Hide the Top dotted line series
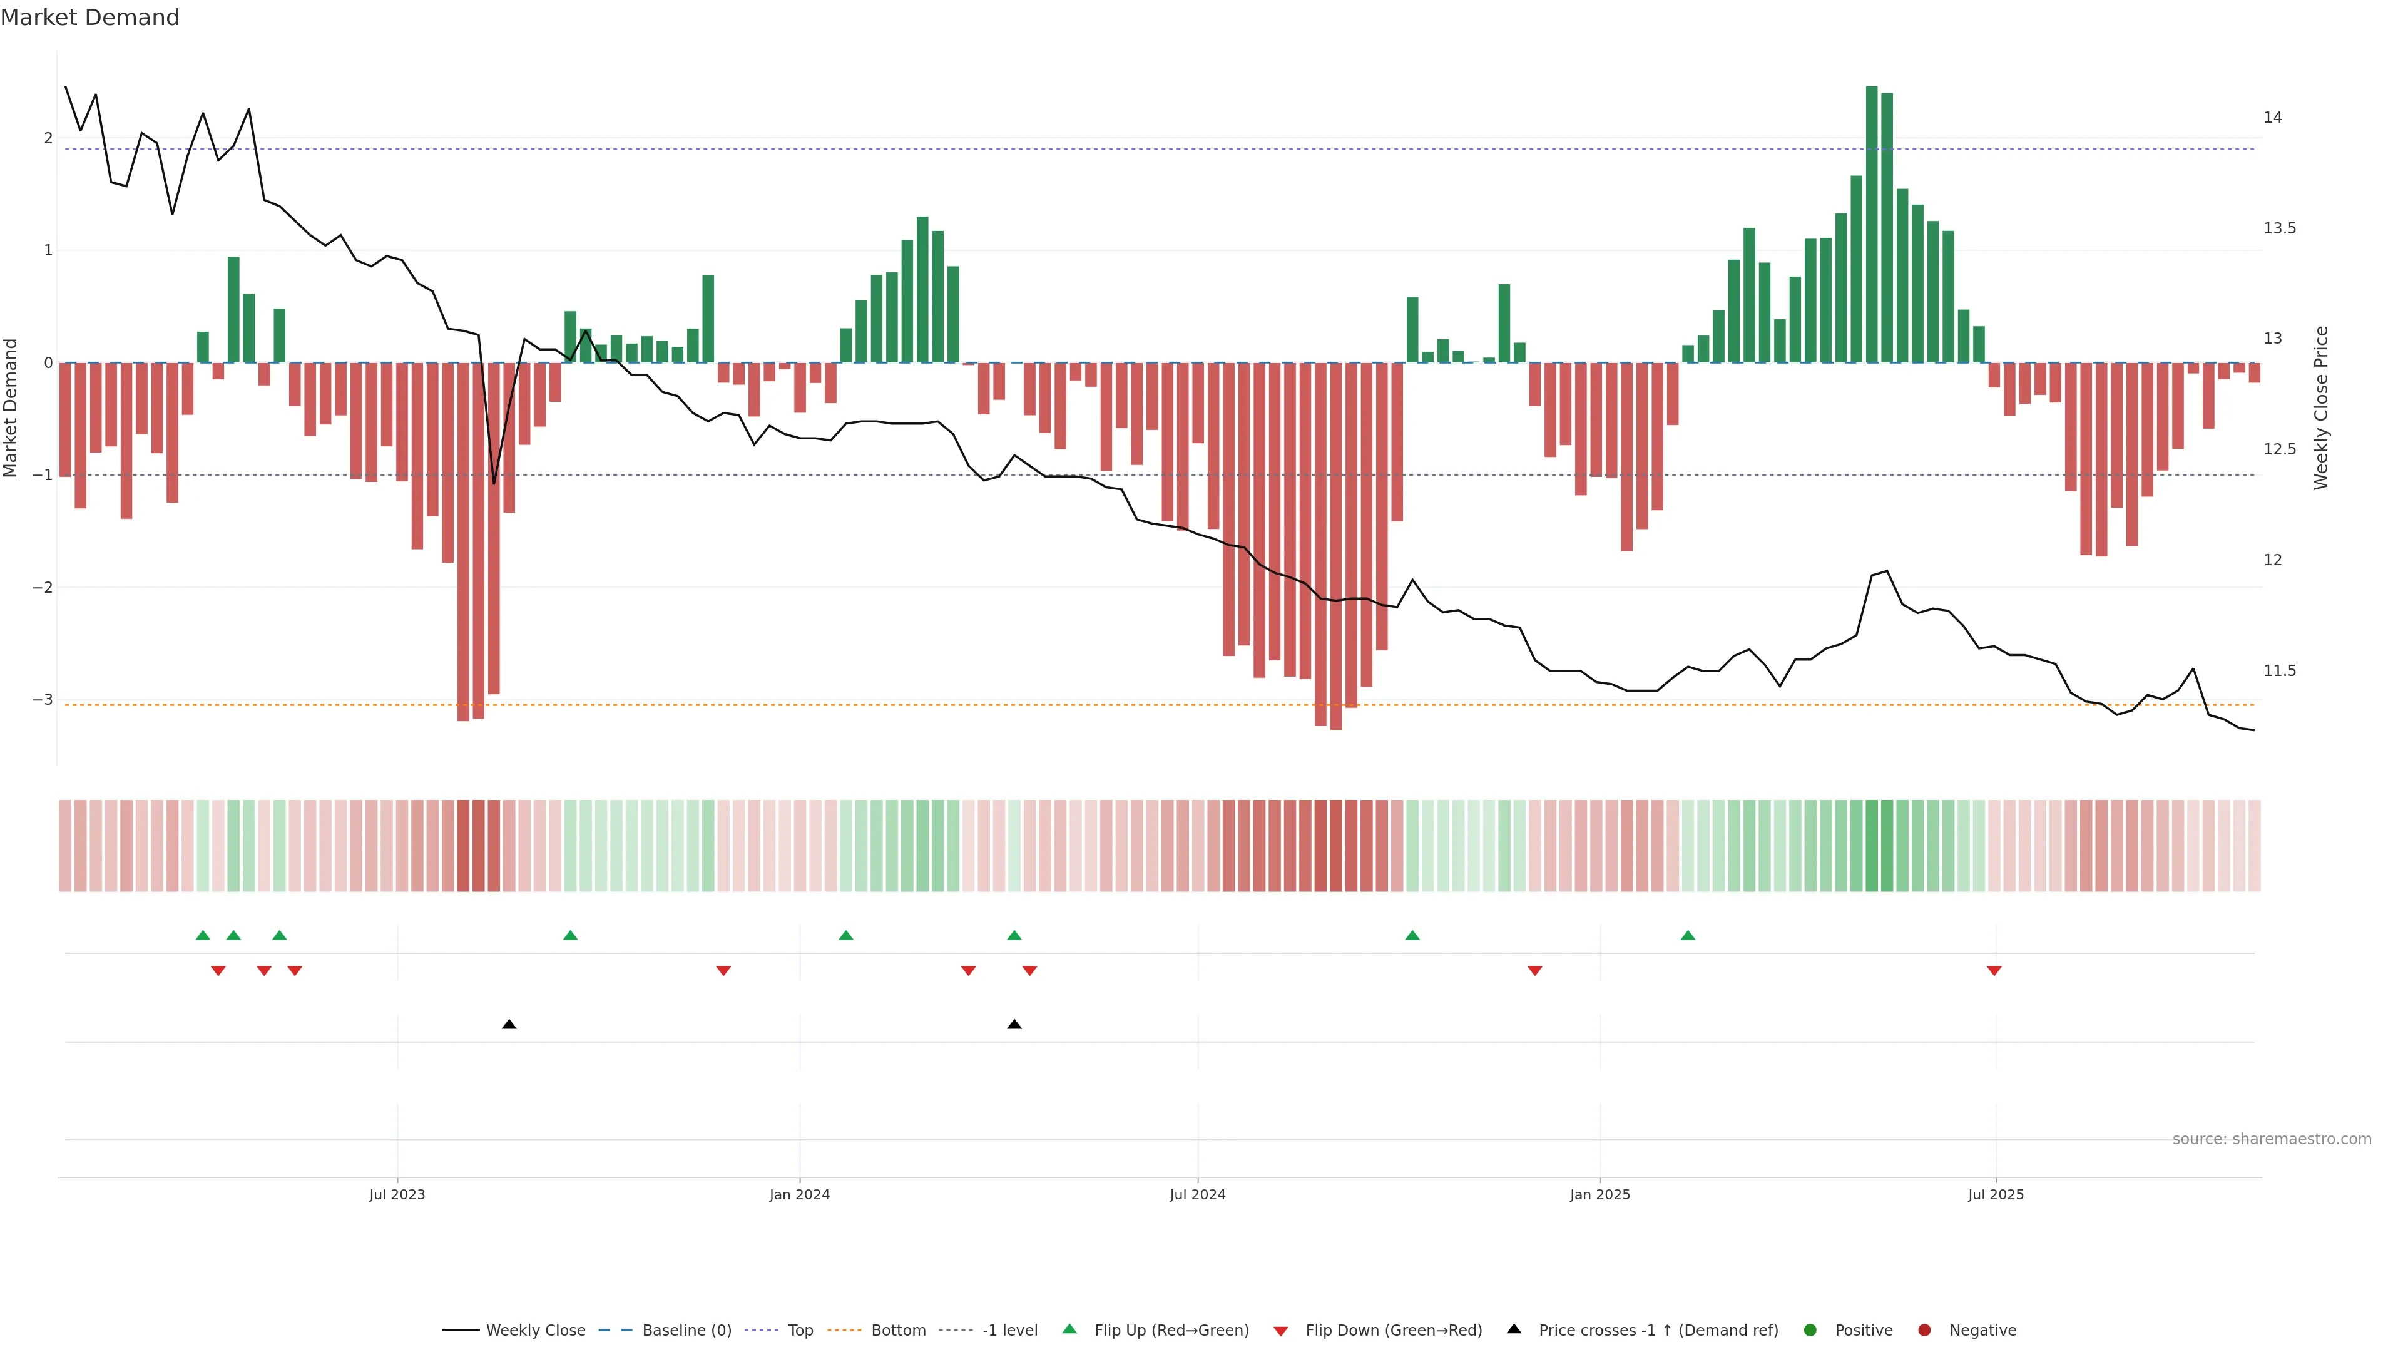Viewport: 2403px width, 1352px height. (x=800, y=1331)
